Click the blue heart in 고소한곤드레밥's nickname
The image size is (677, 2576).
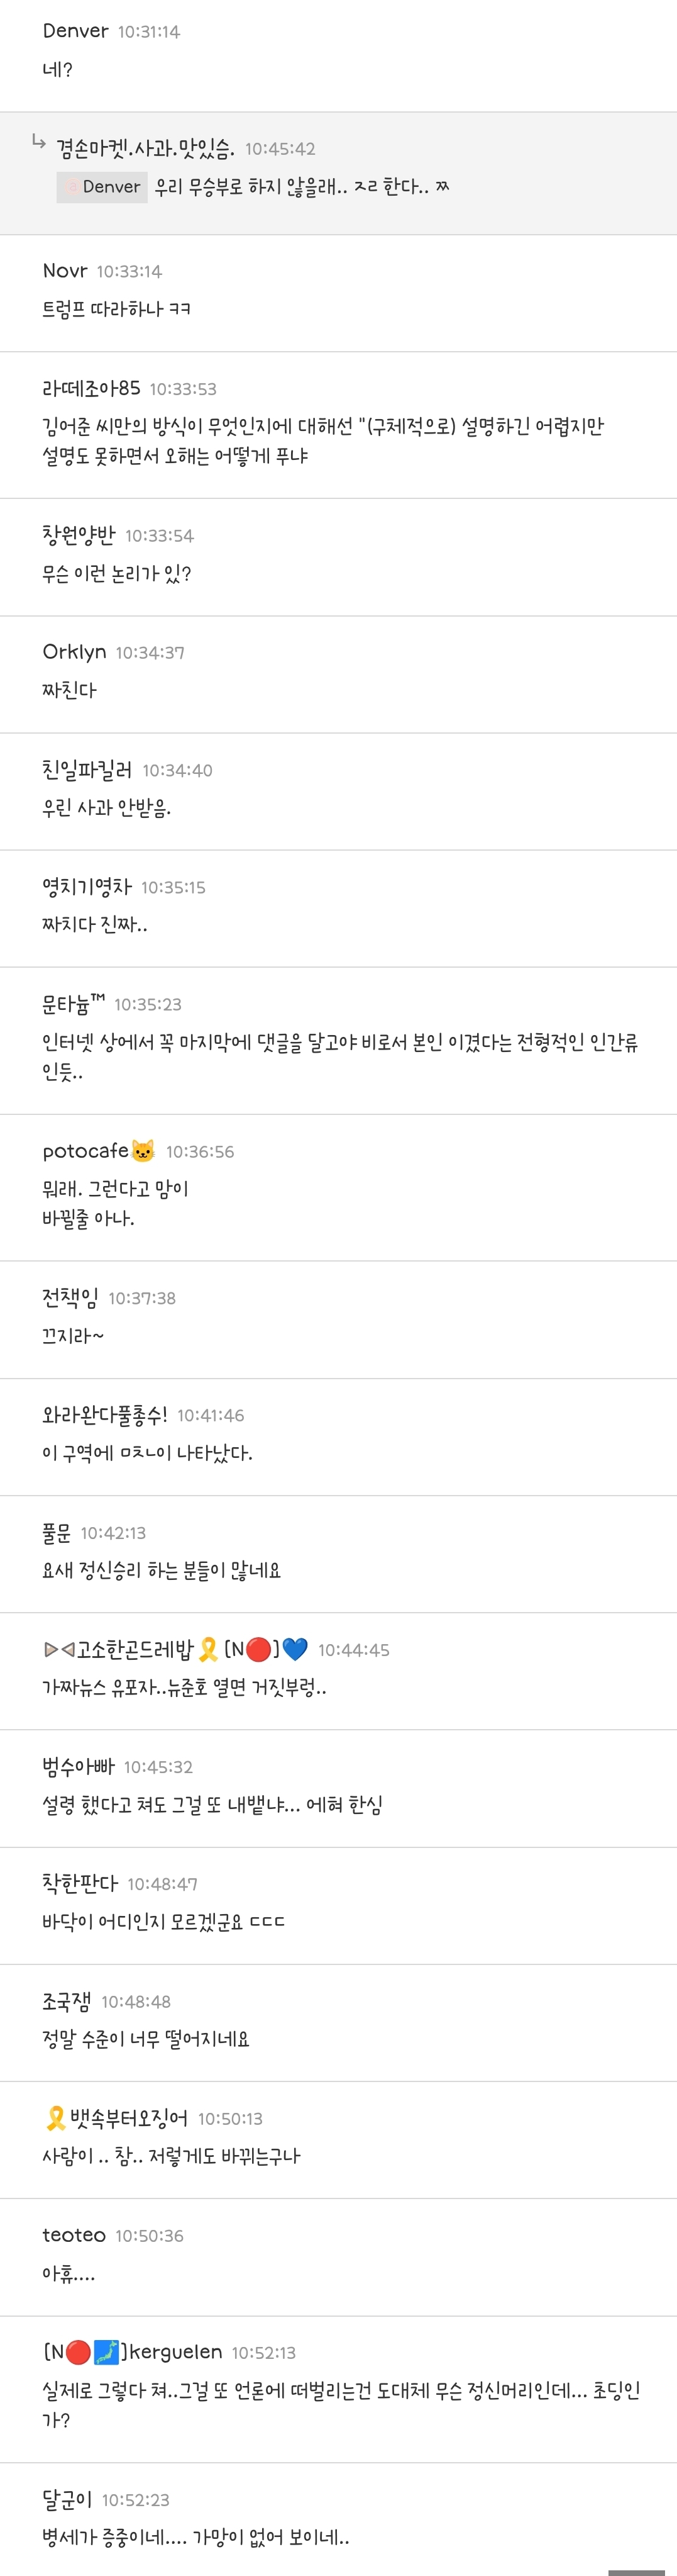pyautogui.click(x=295, y=1649)
